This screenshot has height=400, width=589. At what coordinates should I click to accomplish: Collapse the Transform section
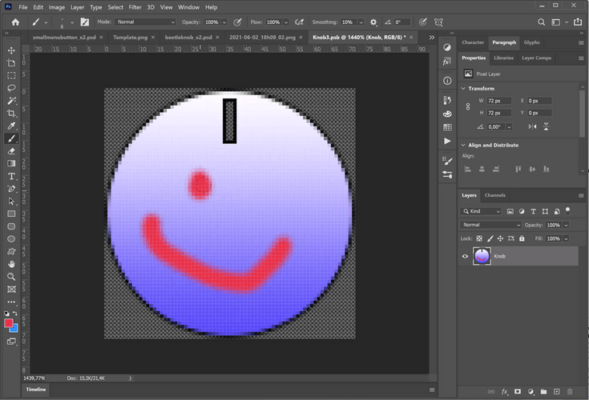(463, 89)
